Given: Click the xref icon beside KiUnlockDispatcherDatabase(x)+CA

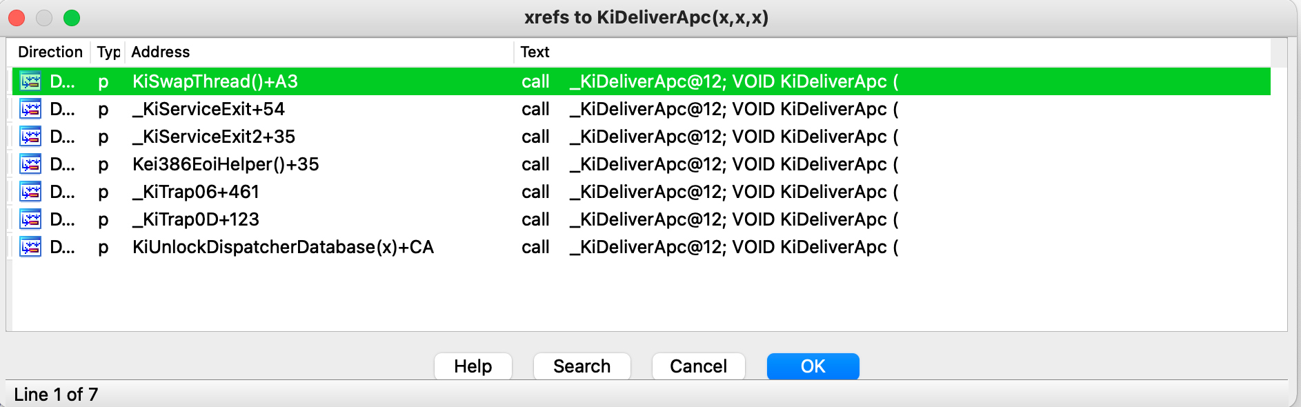Looking at the screenshot, I should pyautogui.click(x=30, y=247).
